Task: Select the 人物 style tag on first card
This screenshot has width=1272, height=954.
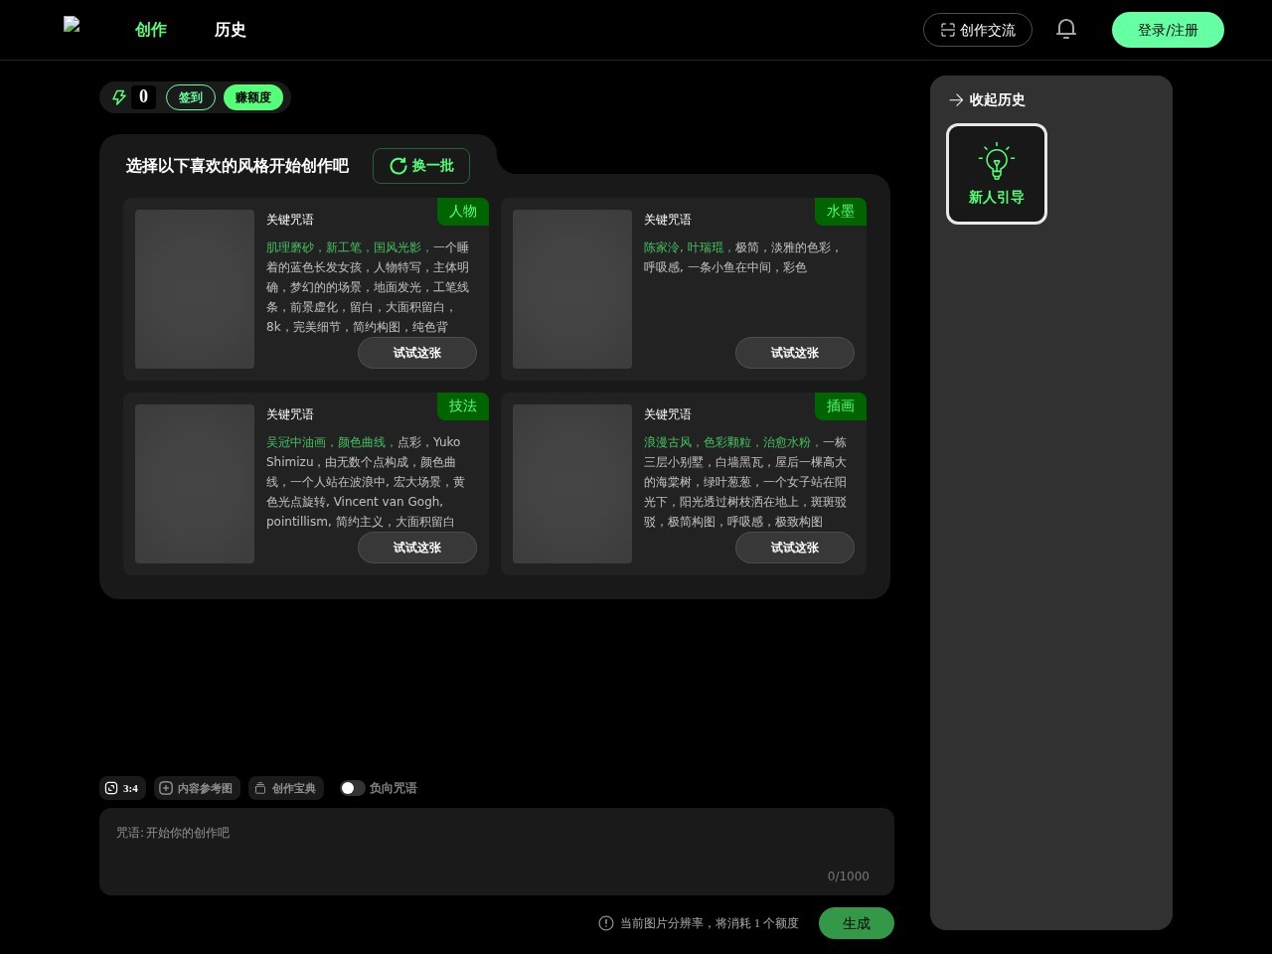Action: (462, 212)
